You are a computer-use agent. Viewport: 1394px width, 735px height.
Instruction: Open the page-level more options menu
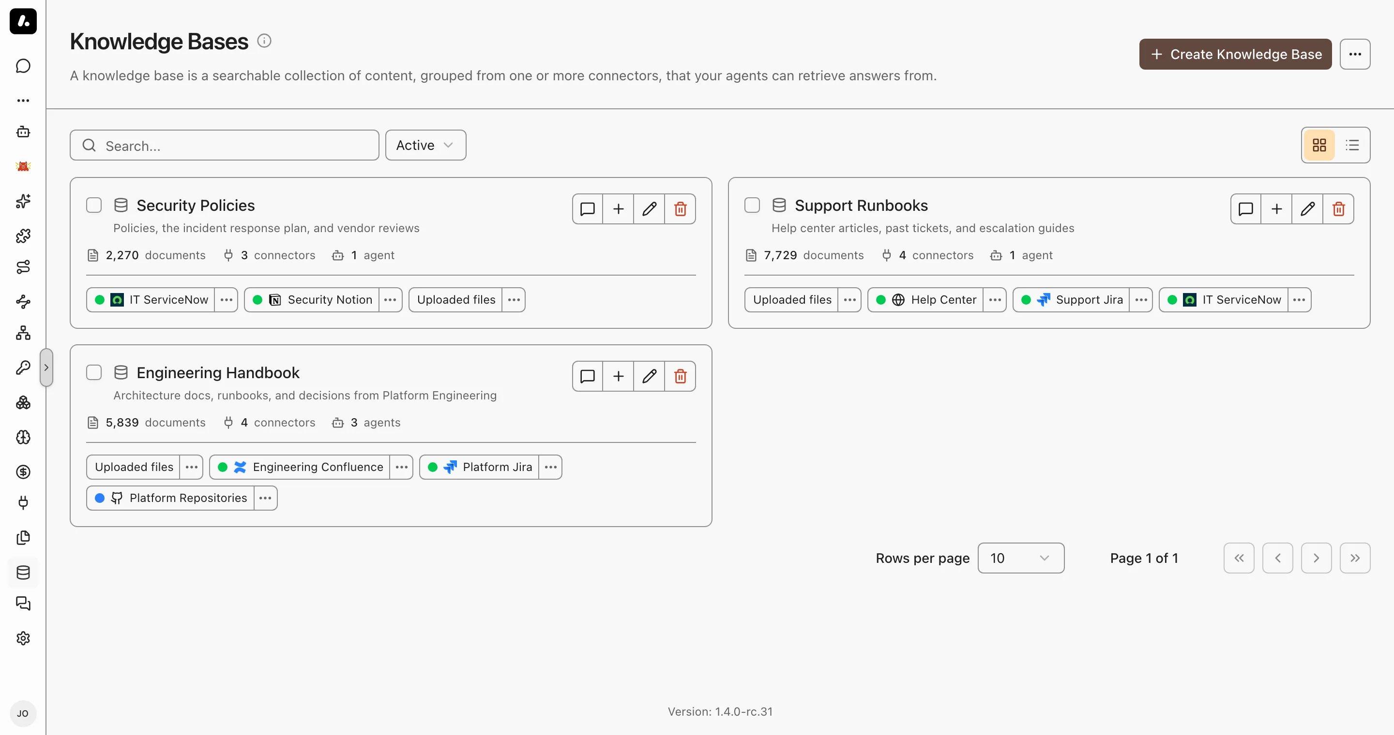click(x=1354, y=54)
